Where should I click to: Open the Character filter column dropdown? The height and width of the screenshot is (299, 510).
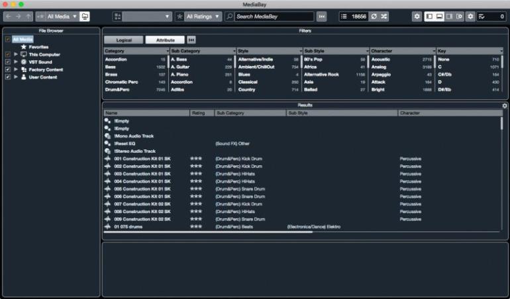tap(434, 51)
